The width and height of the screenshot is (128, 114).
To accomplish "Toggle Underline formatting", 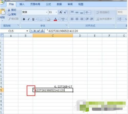I will click(x=33, y=19).
